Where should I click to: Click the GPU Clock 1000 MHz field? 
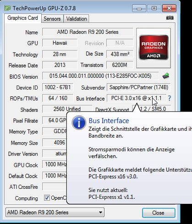[x=55, y=165]
